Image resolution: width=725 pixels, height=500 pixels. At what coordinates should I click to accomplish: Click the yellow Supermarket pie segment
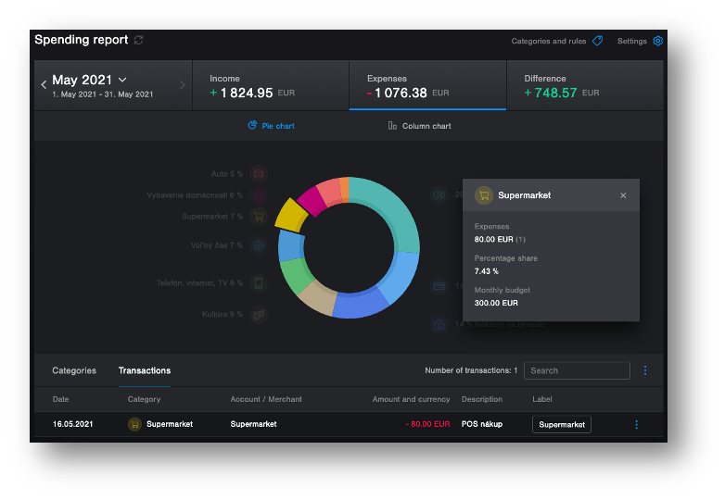point(290,214)
